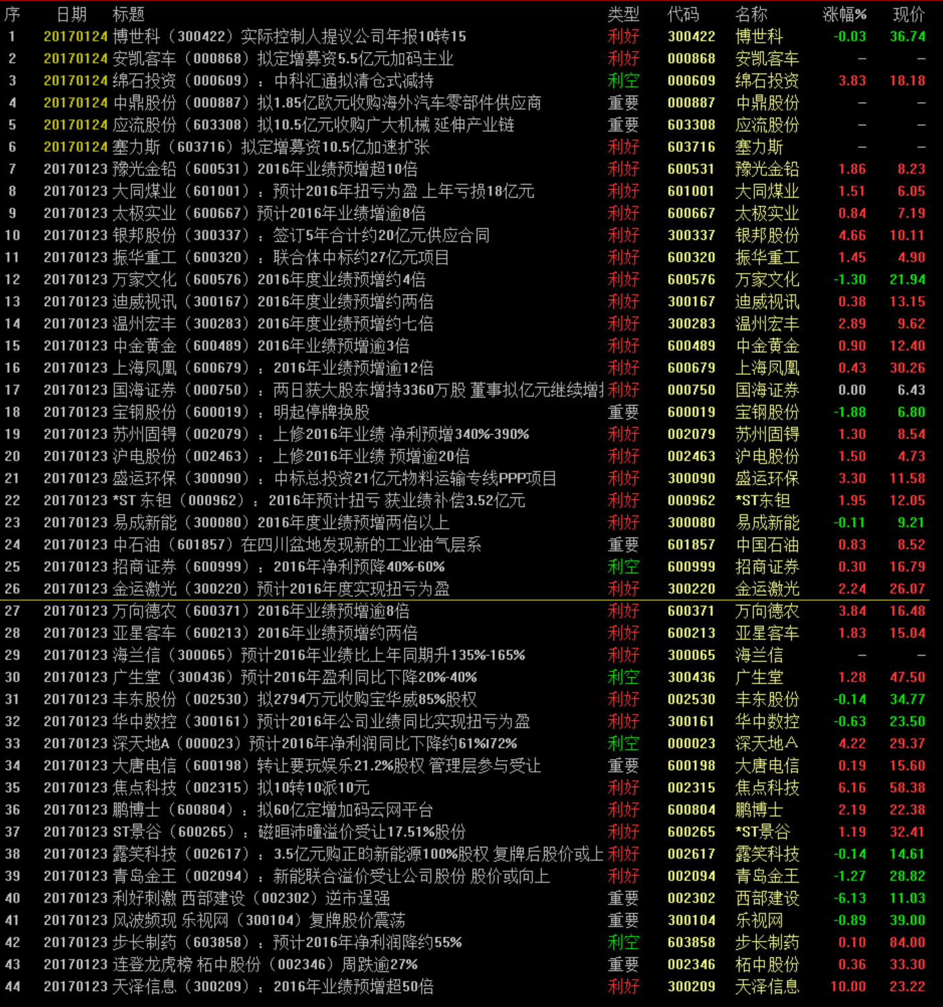Open headline 盛运环保 中标总投资21亿元
This screenshot has width=943, height=1007.
pos(334,478)
